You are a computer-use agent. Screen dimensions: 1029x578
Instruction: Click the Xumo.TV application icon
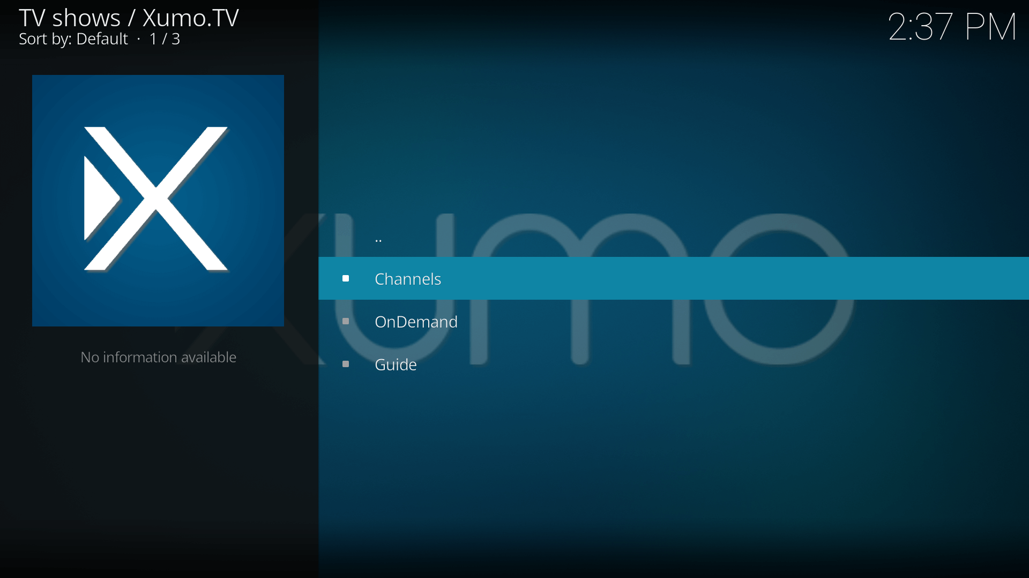158,201
